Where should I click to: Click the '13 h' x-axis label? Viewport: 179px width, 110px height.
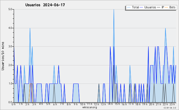103,104
